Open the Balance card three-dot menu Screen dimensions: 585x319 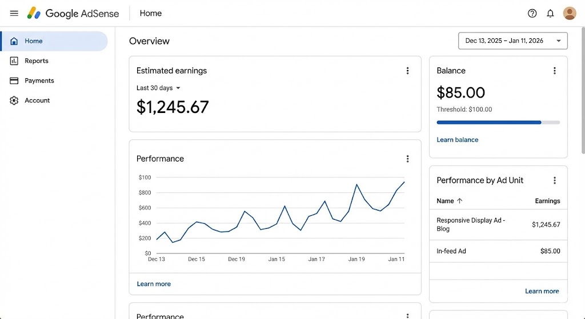coord(554,71)
